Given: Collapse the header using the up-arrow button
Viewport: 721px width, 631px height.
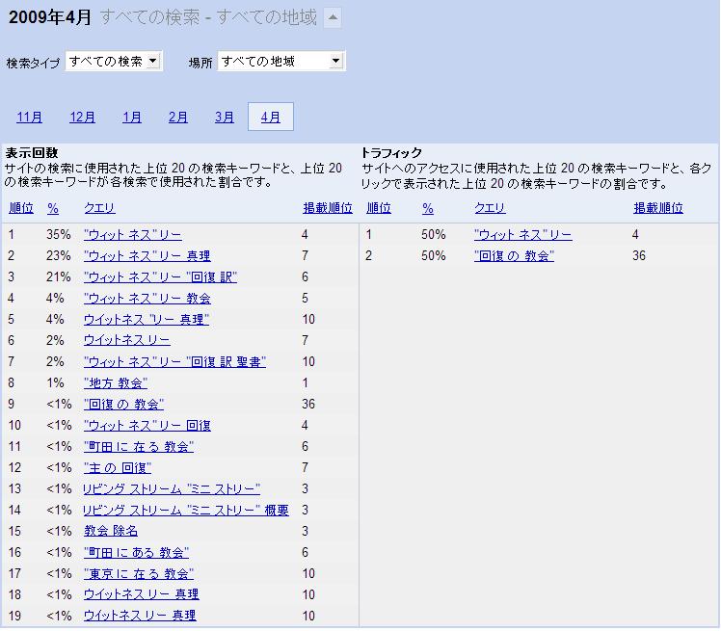Looking at the screenshot, I should (x=333, y=18).
